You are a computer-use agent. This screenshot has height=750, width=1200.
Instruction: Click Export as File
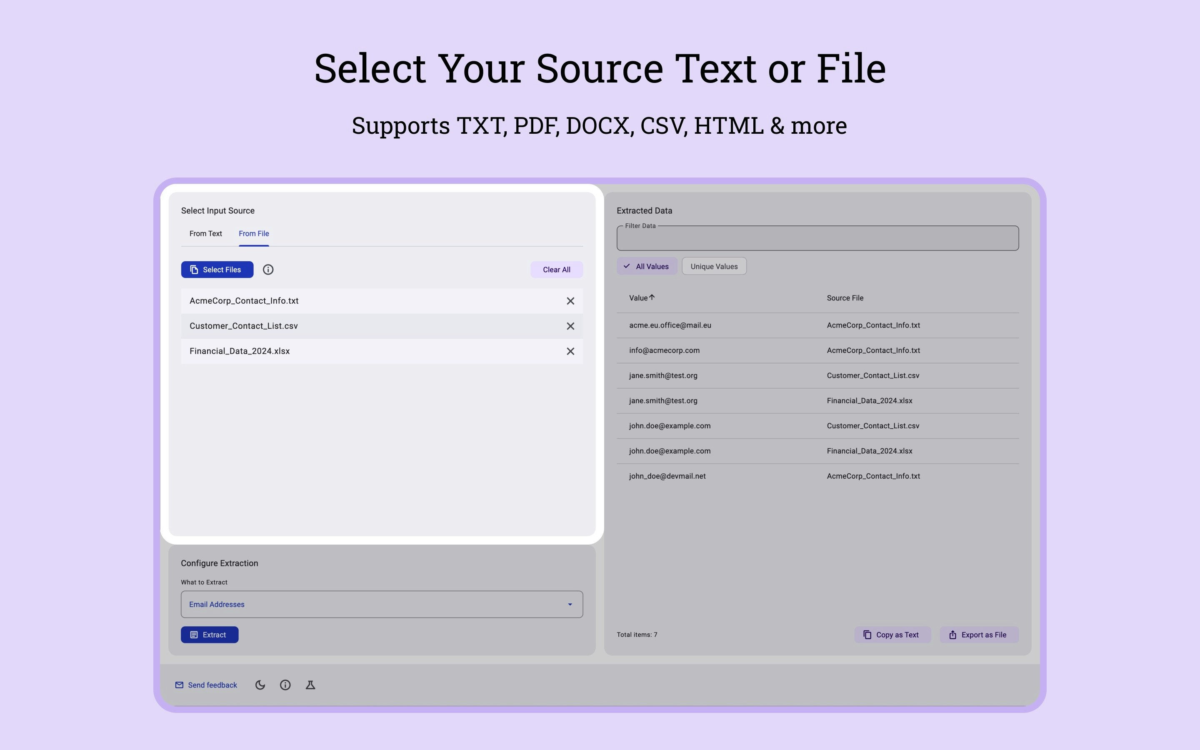click(x=978, y=635)
